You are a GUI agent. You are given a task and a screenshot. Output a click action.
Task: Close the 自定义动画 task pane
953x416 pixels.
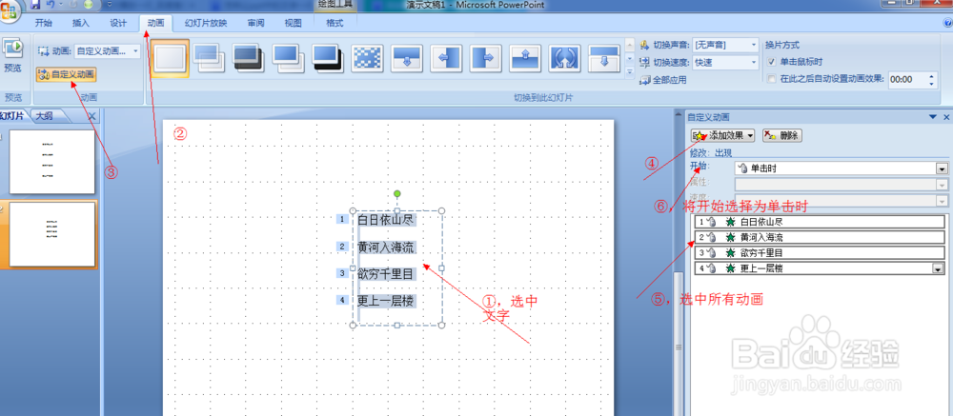pyautogui.click(x=945, y=116)
